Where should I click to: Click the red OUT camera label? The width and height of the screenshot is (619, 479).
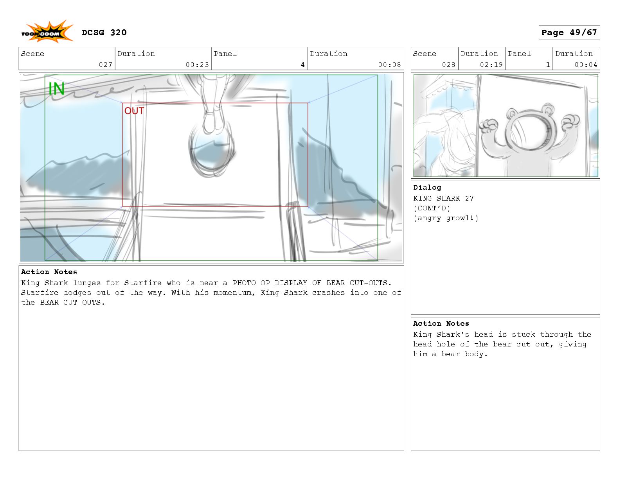coord(134,111)
